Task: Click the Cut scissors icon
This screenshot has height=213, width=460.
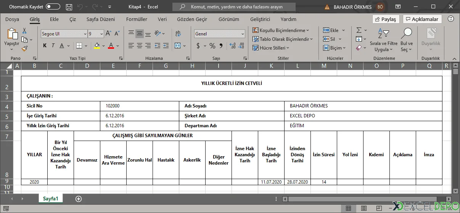Action: 24,31
